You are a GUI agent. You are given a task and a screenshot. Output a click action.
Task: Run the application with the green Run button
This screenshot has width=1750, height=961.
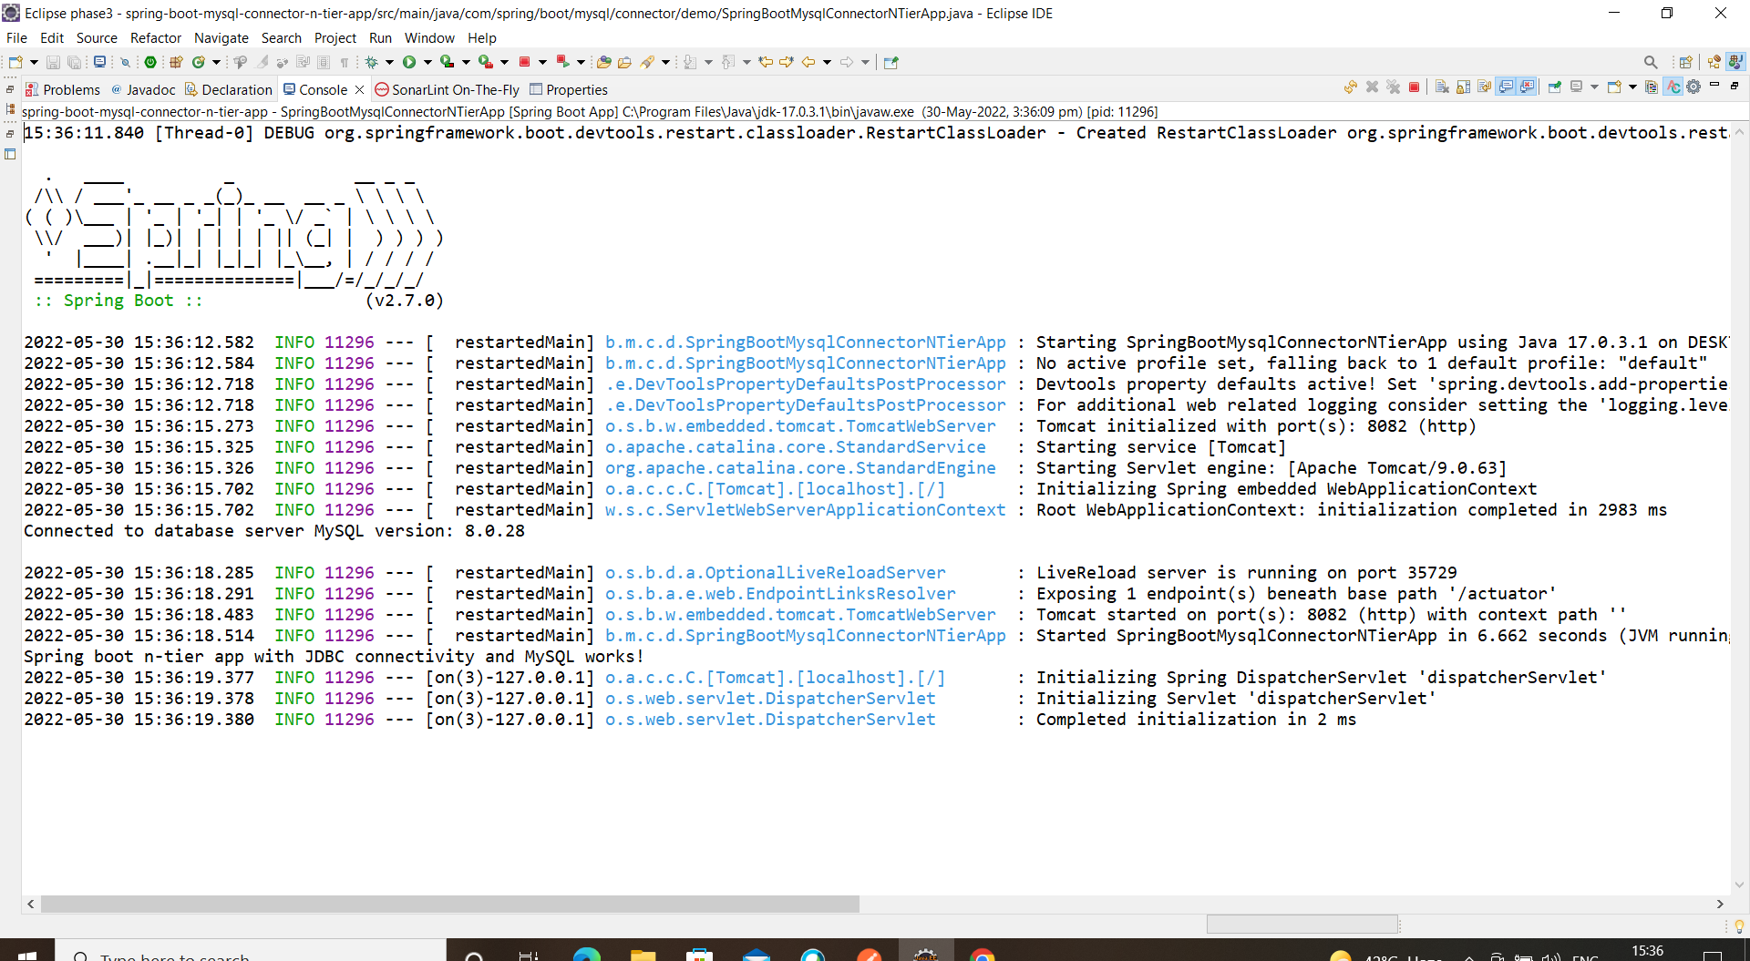click(x=409, y=62)
